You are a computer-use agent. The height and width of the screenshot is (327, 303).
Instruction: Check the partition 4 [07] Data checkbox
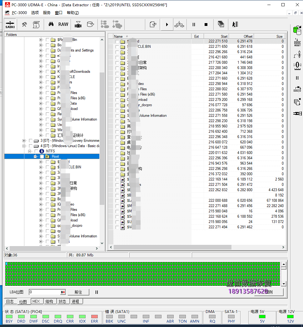31,146
